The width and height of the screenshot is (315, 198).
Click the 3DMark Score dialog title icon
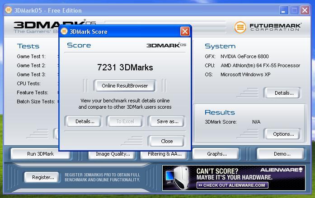pos(64,31)
